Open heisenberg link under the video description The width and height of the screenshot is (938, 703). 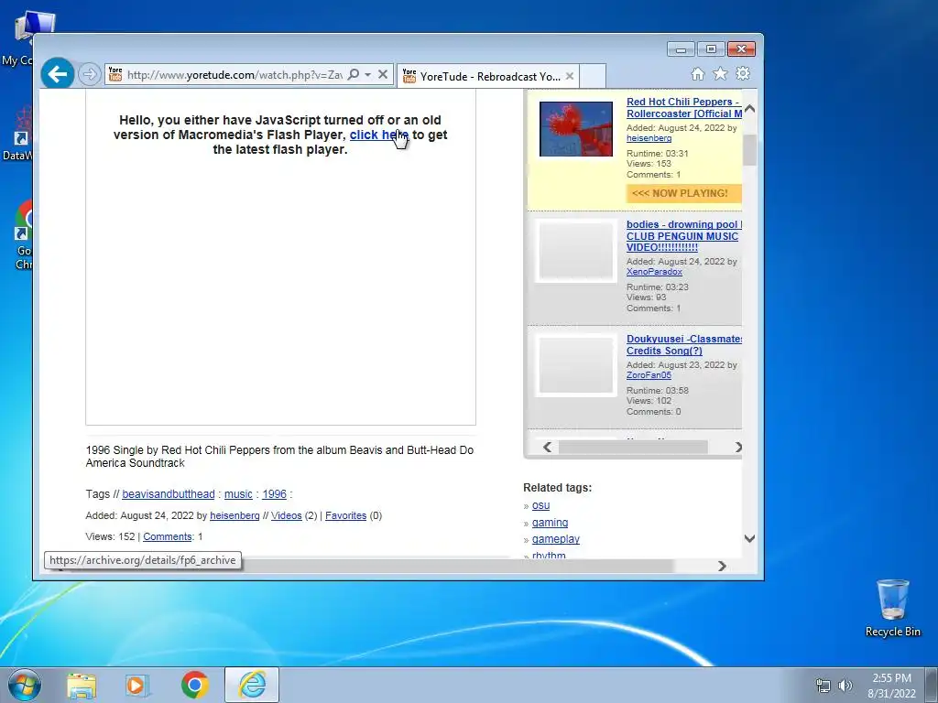click(234, 515)
